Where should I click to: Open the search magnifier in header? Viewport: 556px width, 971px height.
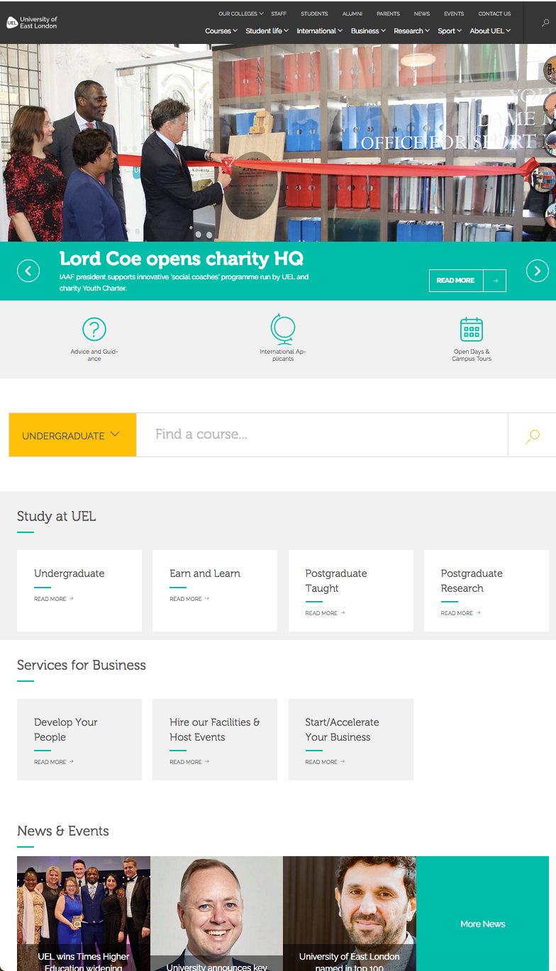pyautogui.click(x=545, y=23)
